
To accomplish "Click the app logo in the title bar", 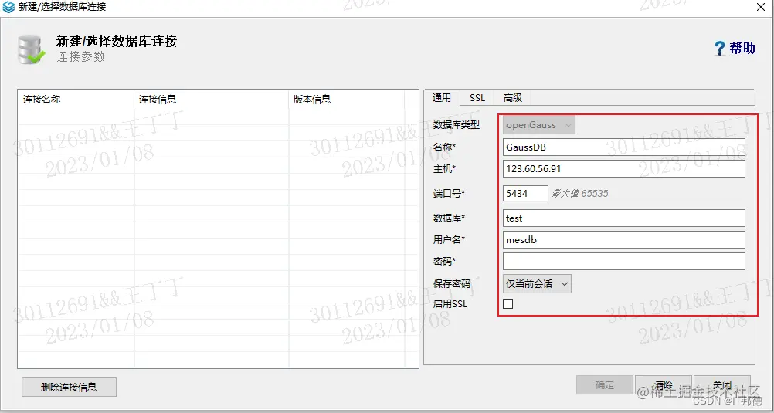I will [x=8, y=7].
